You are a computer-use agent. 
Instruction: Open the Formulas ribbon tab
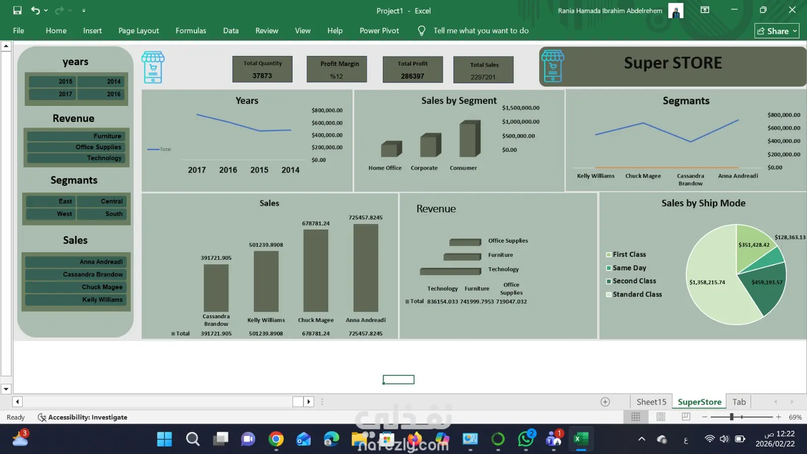[191, 31]
